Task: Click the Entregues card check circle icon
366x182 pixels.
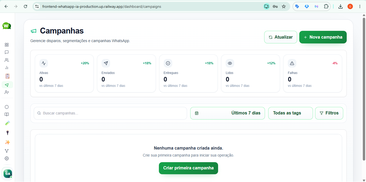Action: click(x=168, y=63)
